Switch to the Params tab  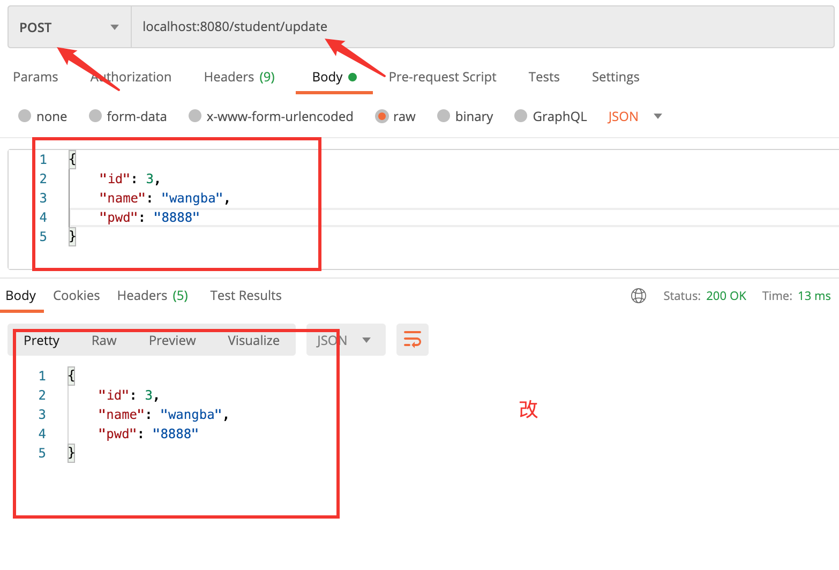coord(35,77)
